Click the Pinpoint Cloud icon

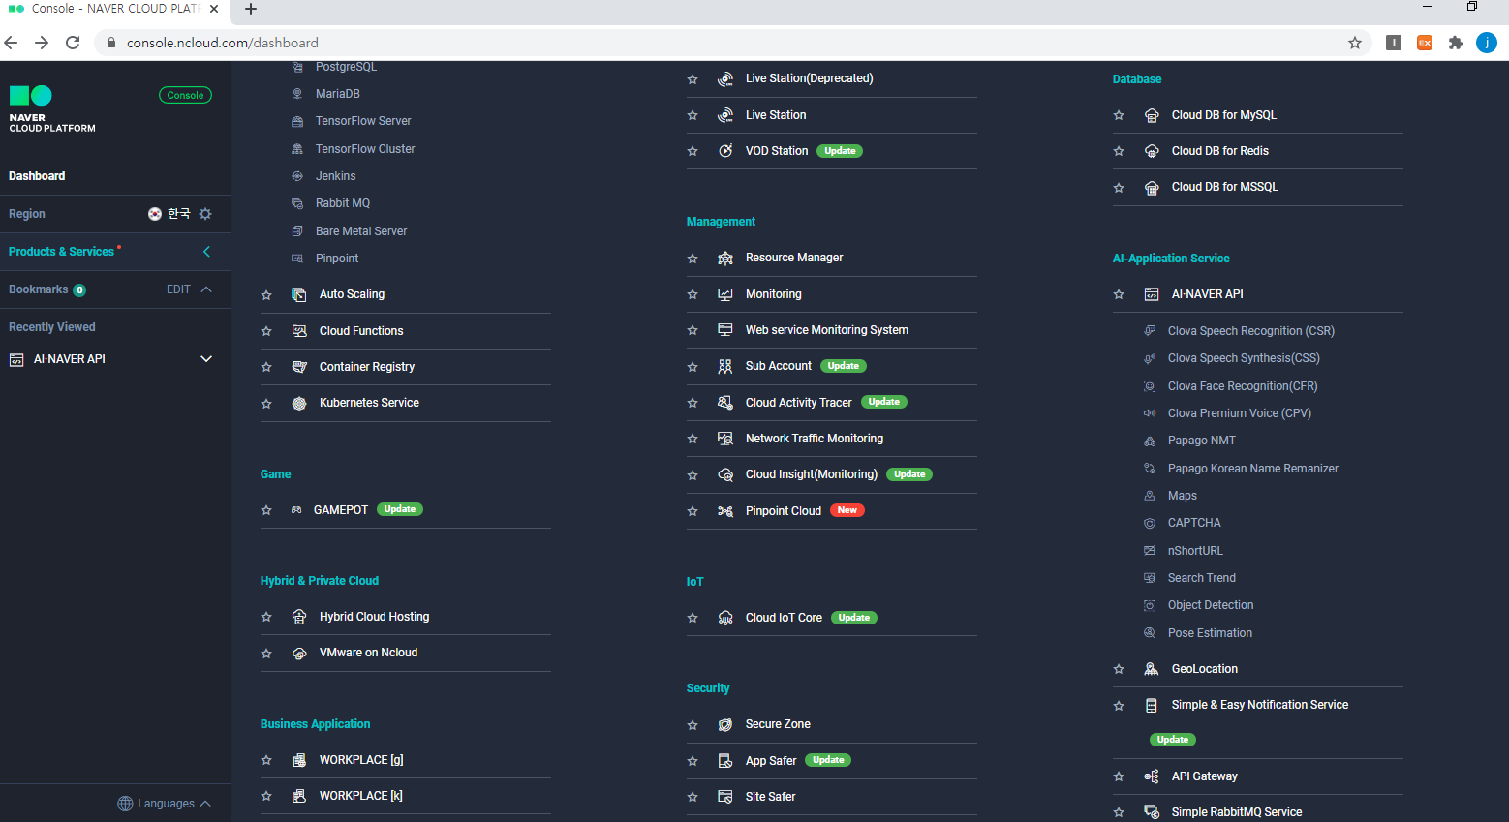725,511
